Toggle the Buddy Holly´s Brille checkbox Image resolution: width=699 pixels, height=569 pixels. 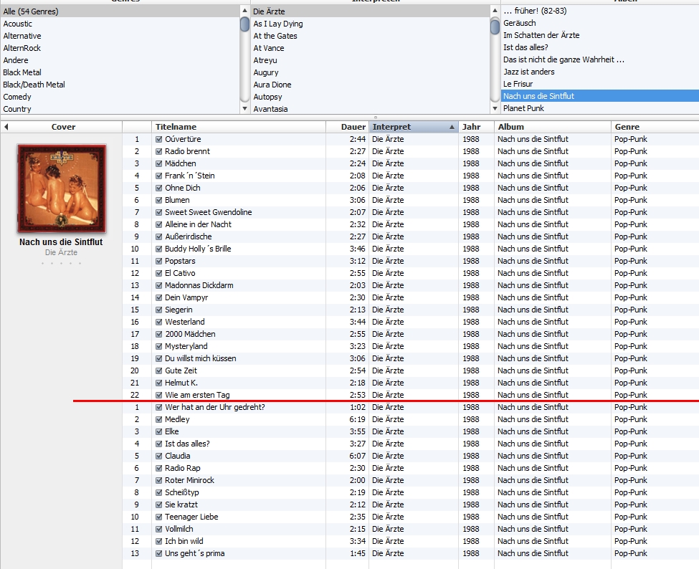pyautogui.click(x=158, y=249)
